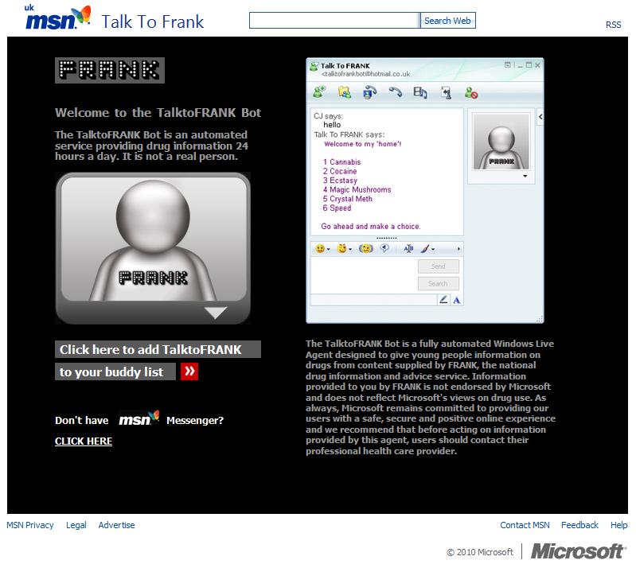Viewport: 636px width, 564px height.
Task: Click the Invite contact icon in Messenger toolbar
Action: [320, 92]
